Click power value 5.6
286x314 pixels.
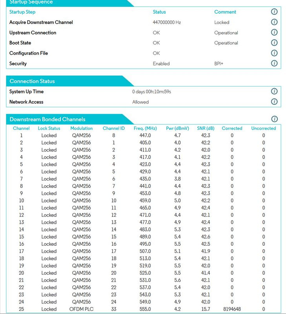(178, 280)
